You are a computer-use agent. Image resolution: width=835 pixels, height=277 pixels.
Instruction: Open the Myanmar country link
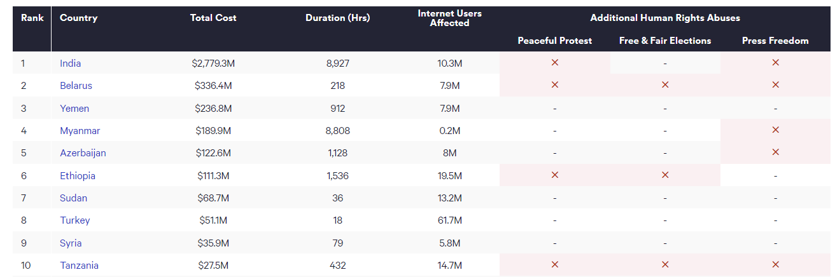[80, 131]
